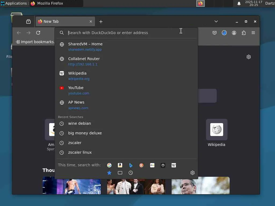
Task: Select recent search 'big money deluxe'
Action: (126, 133)
